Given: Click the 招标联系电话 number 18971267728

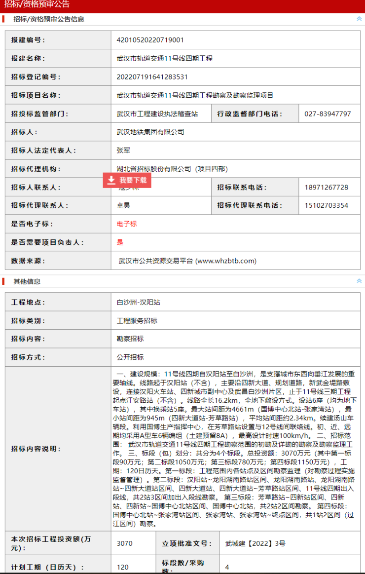Looking at the screenshot, I should pos(326,187).
